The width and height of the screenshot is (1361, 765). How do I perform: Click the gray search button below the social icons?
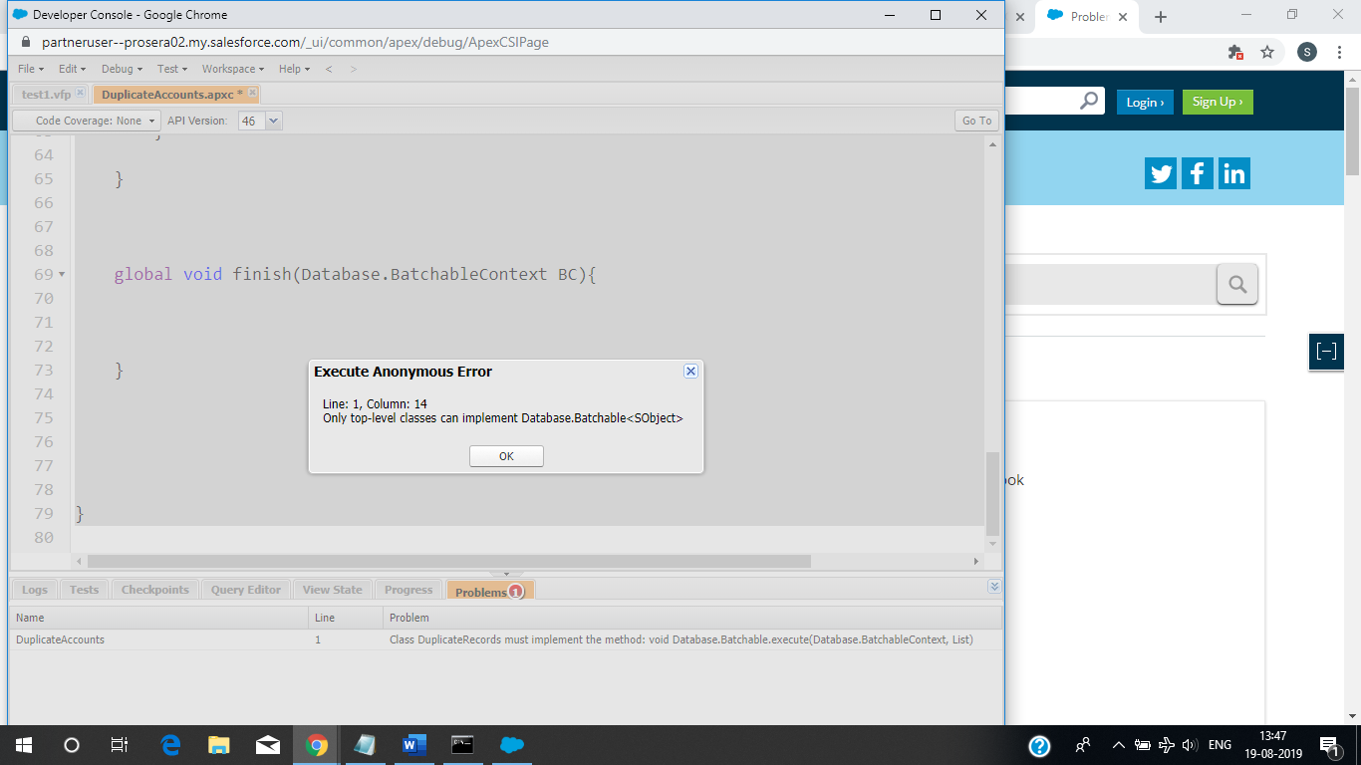pyautogui.click(x=1237, y=285)
